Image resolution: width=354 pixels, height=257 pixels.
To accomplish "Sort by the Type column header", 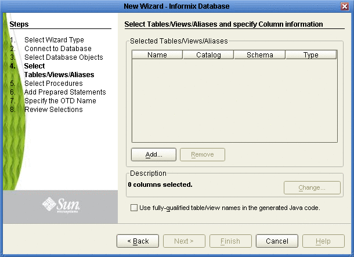I will (x=311, y=55).
